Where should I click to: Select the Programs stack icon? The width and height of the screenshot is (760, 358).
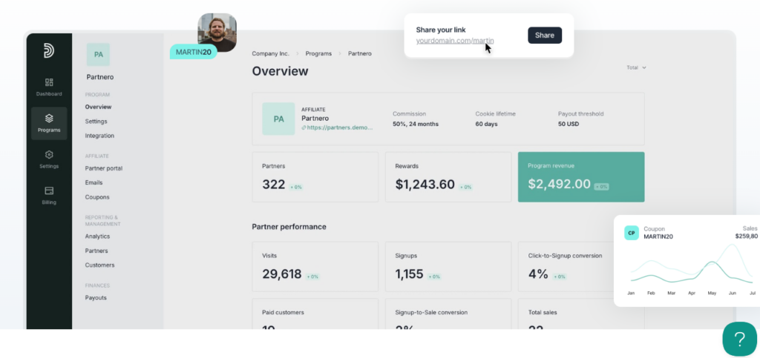[49, 119]
